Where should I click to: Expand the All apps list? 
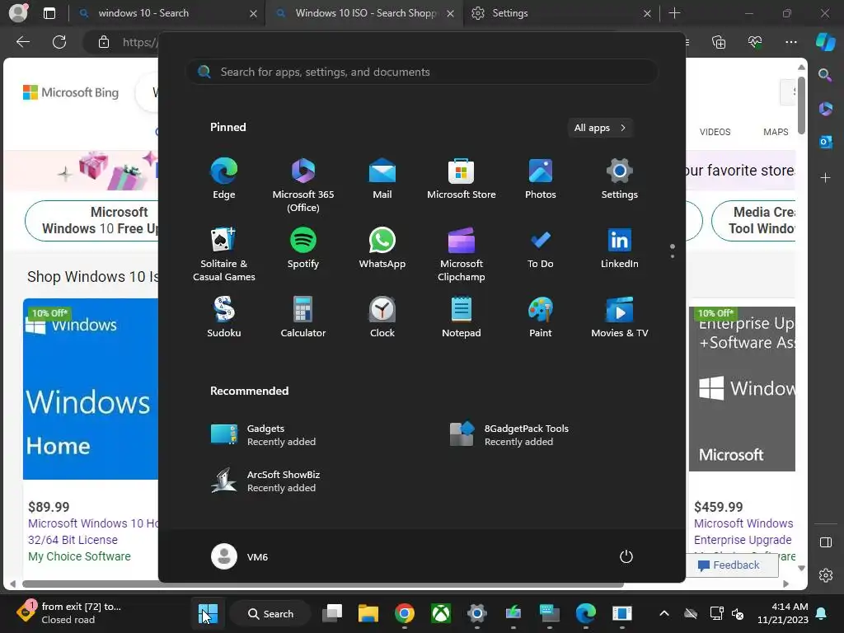(x=600, y=128)
